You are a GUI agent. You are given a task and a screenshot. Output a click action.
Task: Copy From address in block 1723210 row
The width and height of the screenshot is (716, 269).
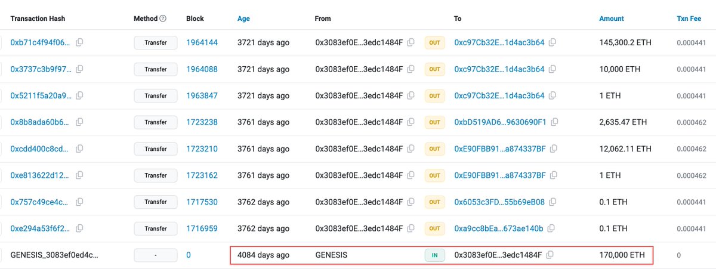click(411, 149)
